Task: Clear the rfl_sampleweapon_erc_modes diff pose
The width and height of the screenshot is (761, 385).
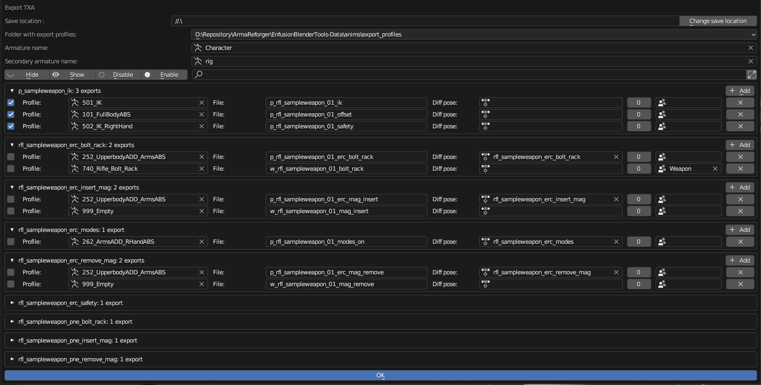Action: click(616, 242)
